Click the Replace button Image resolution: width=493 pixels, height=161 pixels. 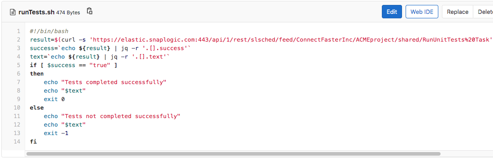(458, 12)
